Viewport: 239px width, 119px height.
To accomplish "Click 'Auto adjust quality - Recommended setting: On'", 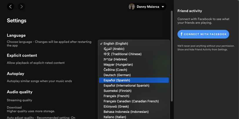I will 41,118.
